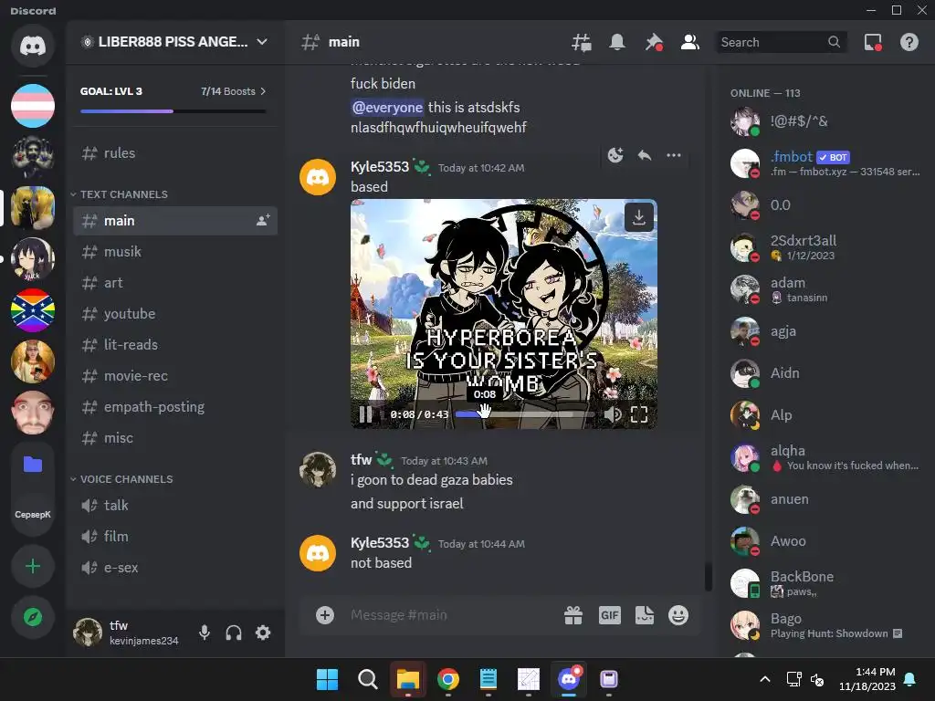Switch to the musik channel
The height and width of the screenshot is (701, 935).
coord(174,252)
